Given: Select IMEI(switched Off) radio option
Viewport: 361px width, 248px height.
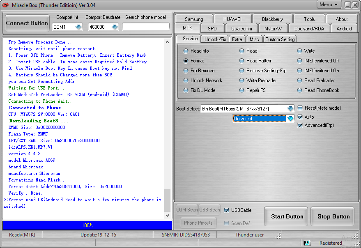Looking at the screenshot, I should point(318,61).
